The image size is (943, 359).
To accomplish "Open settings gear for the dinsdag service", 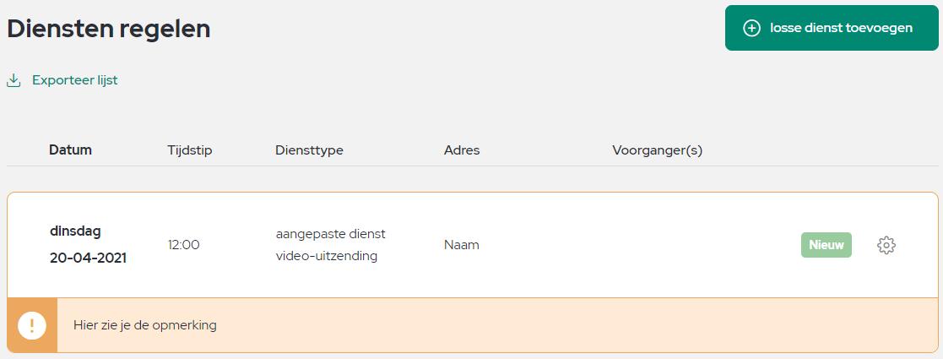I will (886, 245).
